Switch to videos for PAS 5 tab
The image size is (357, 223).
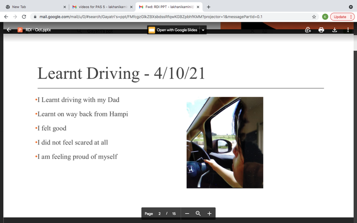coord(102,7)
